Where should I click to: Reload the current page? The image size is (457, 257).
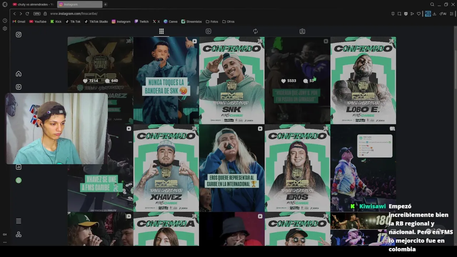point(27,14)
